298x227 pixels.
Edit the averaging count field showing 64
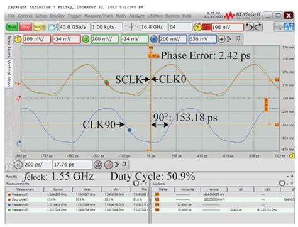pos(180,27)
